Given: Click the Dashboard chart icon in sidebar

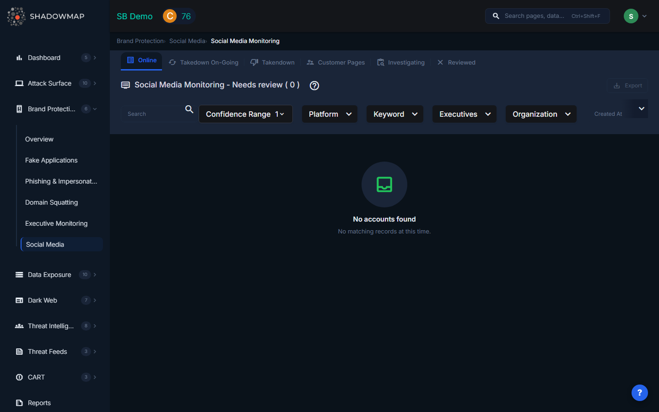Looking at the screenshot, I should point(19,58).
